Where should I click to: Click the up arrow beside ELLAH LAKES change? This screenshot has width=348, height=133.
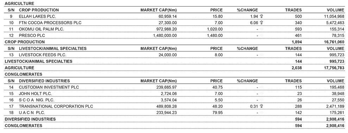(x=261, y=16)
